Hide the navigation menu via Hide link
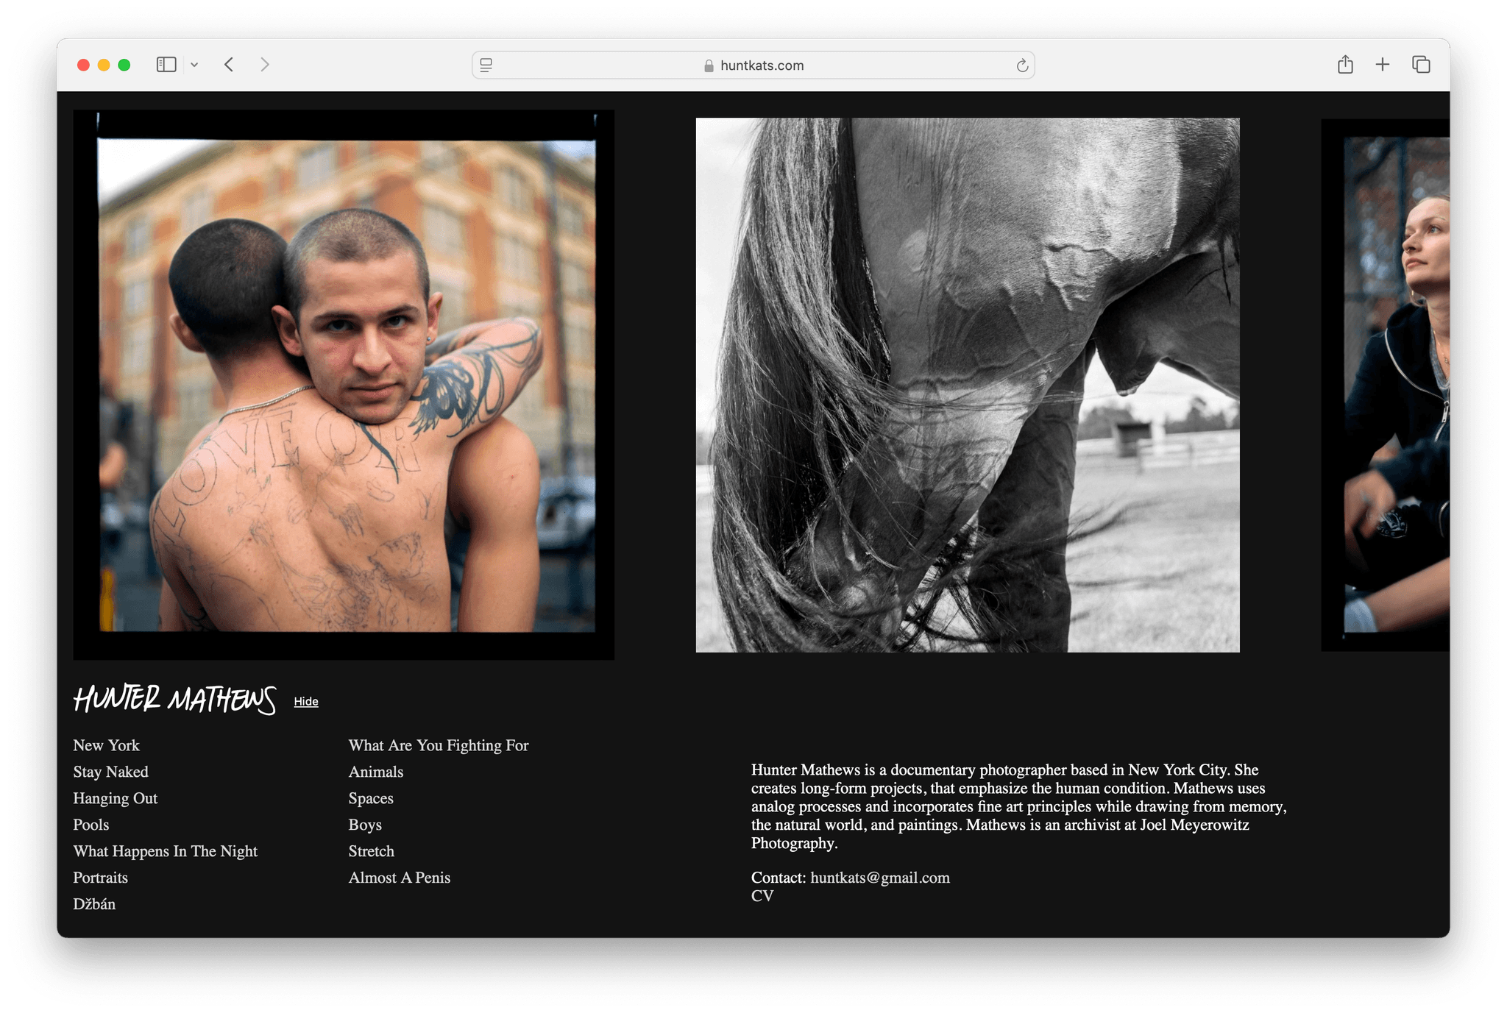Screen dimensions: 1507x1013 tap(306, 701)
